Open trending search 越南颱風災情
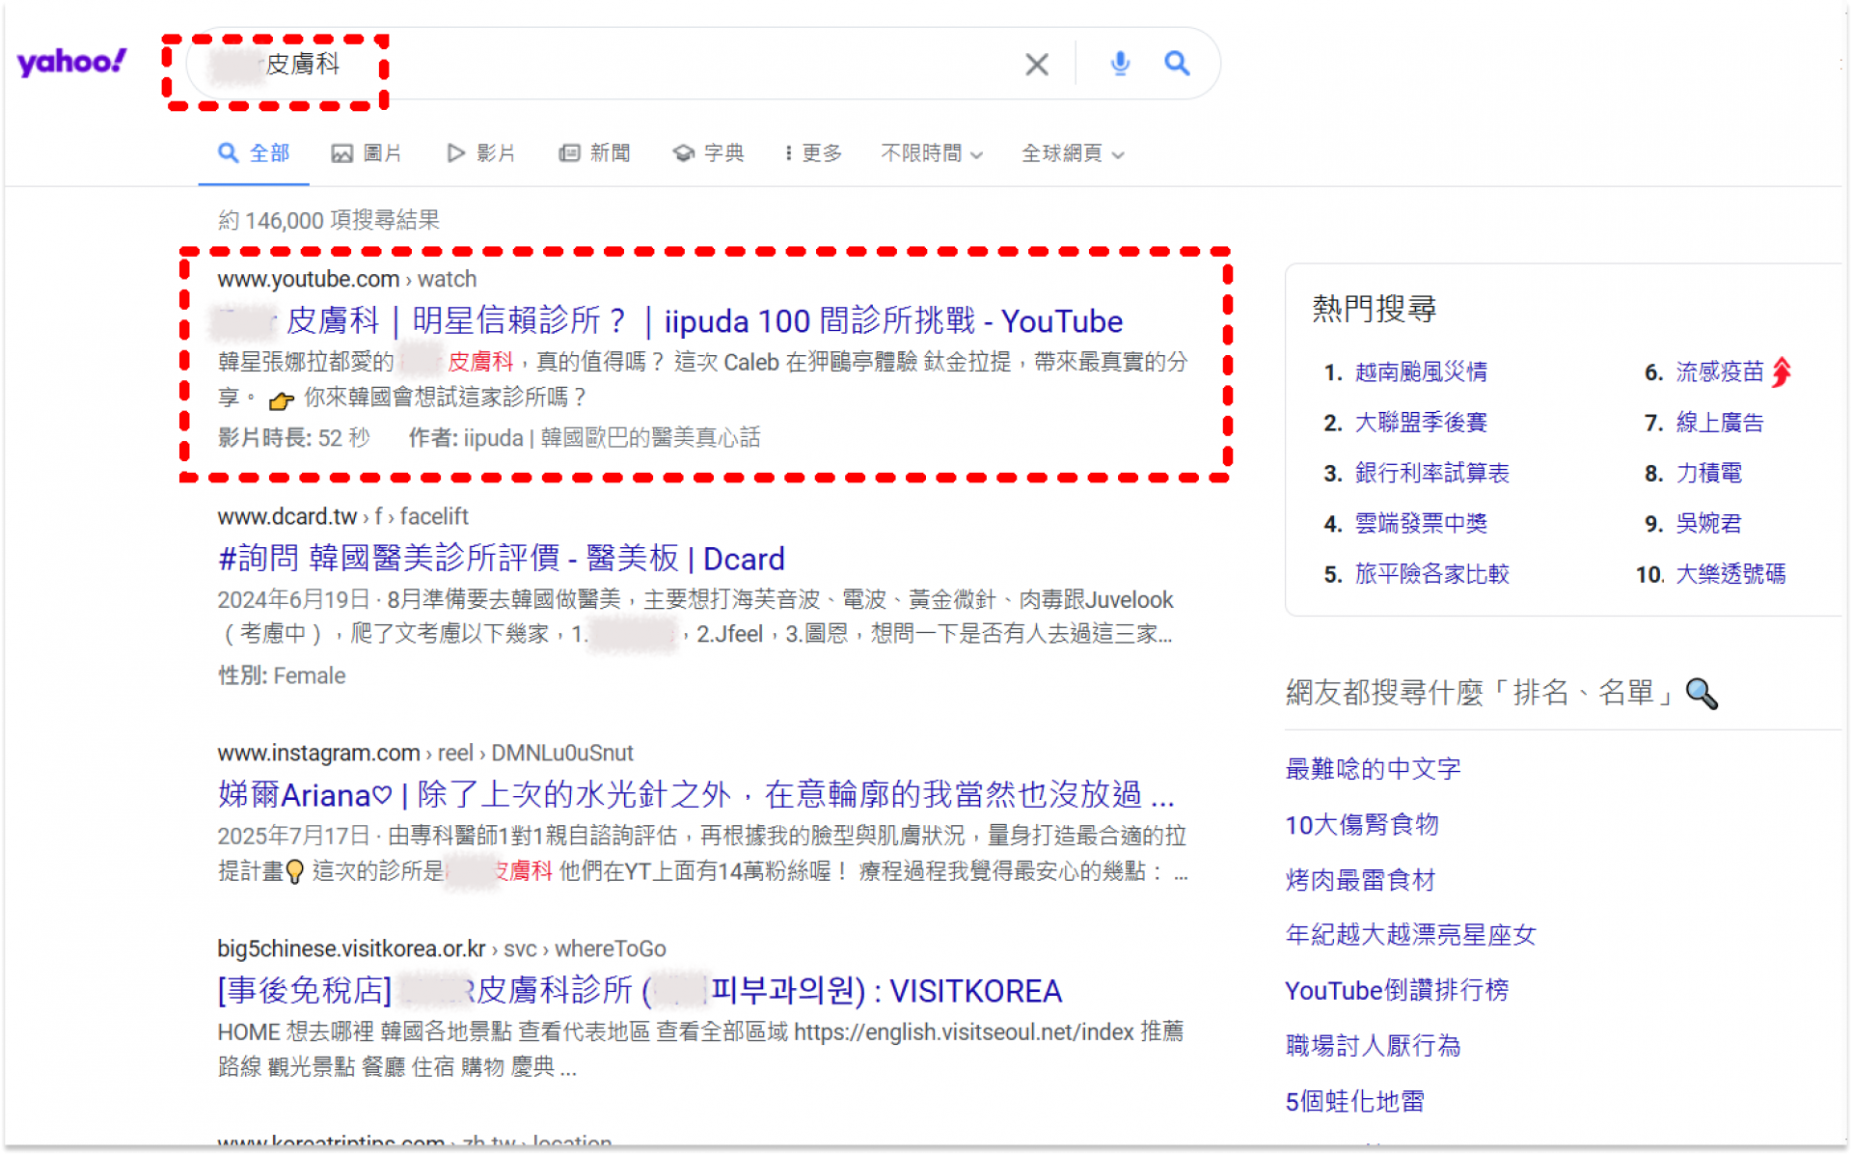The image size is (1852, 1155). [1421, 371]
